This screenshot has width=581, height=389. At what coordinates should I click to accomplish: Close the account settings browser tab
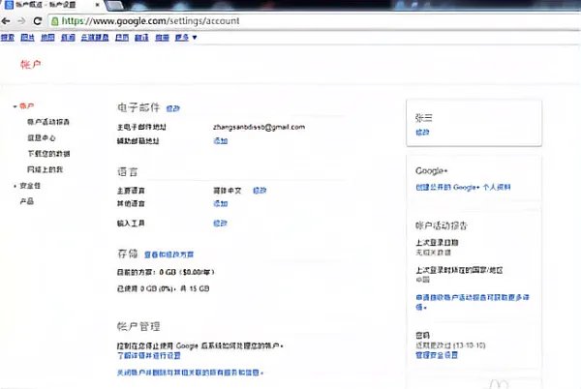click(x=97, y=5)
